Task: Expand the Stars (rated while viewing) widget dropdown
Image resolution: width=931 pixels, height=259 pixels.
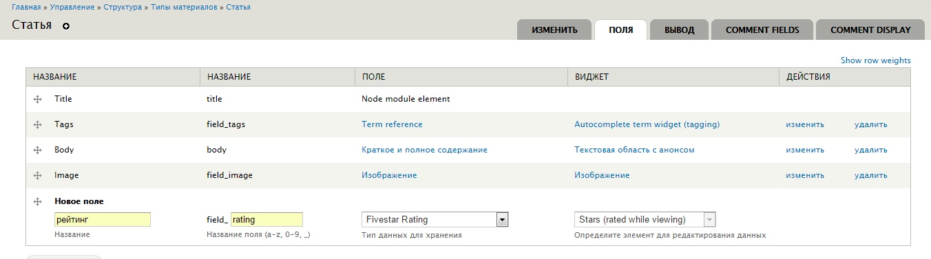Action: [x=645, y=220]
